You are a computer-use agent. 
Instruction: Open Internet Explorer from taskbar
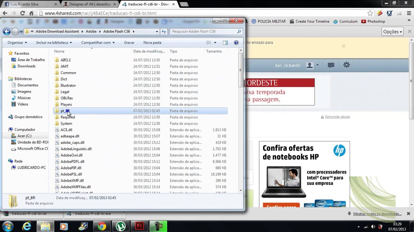click(27, 226)
